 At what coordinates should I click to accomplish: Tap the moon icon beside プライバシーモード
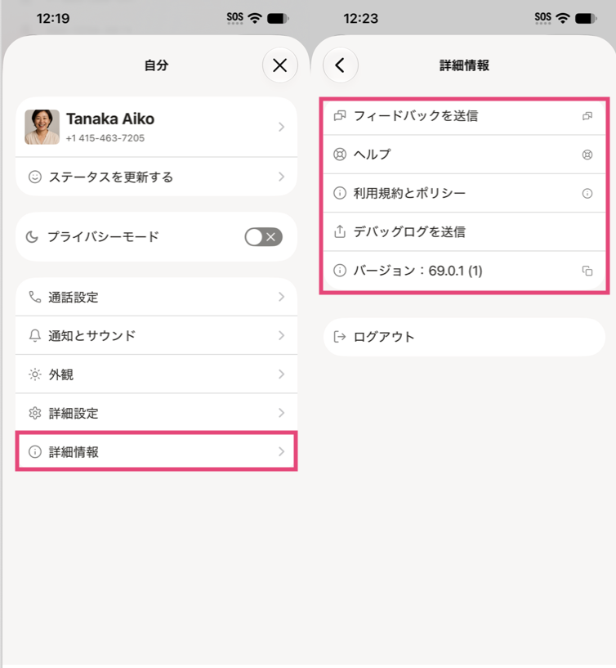click(33, 237)
